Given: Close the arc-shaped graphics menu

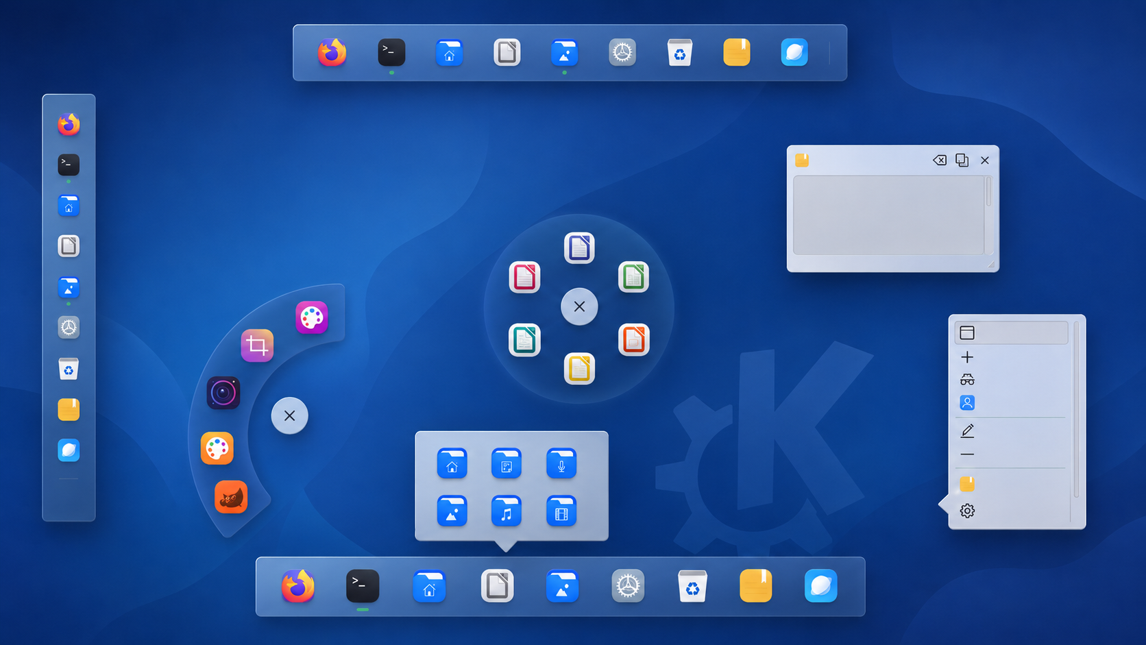Looking at the screenshot, I should coord(289,415).
